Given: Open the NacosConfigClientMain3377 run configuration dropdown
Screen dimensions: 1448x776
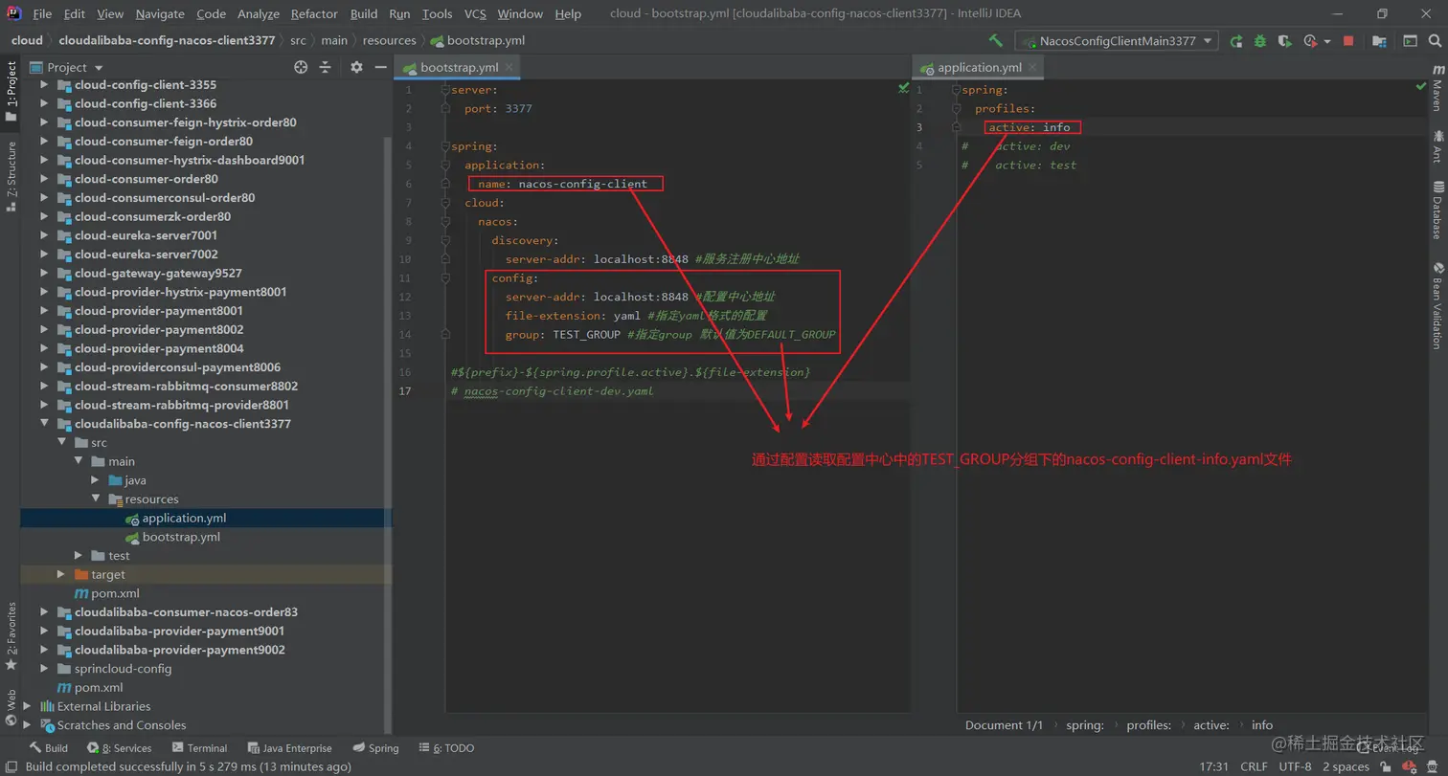Looking at the screenshot, I should click(1117, 40).
